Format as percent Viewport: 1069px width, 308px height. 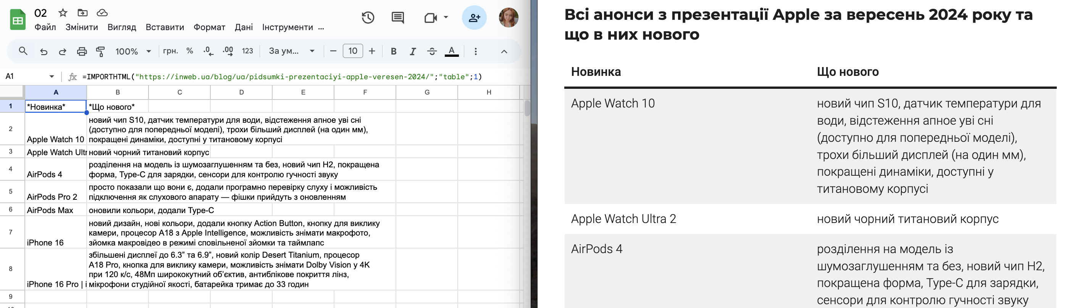(190, 51)
